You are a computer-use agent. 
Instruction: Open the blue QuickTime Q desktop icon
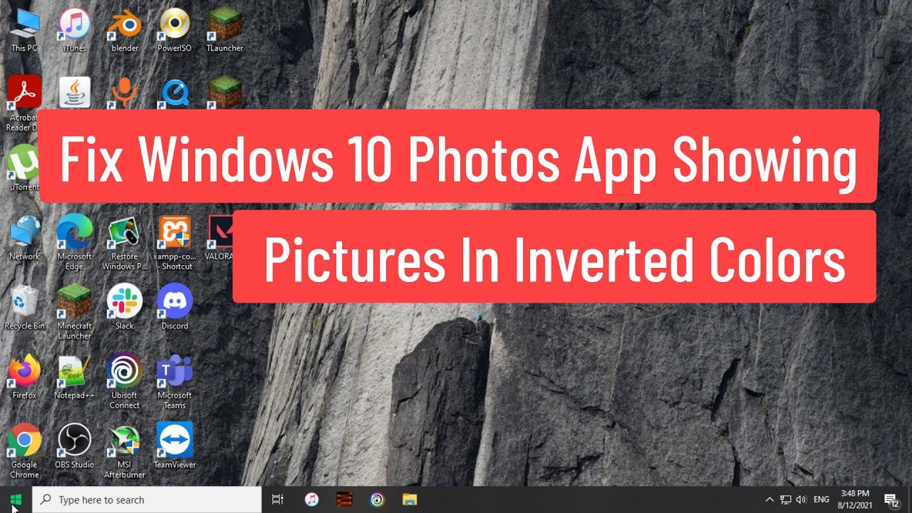click(175, 92)
